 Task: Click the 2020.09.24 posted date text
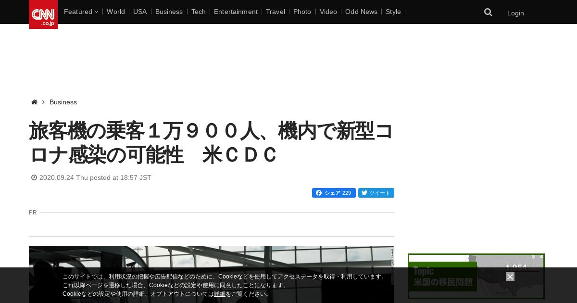click(95, 177)
